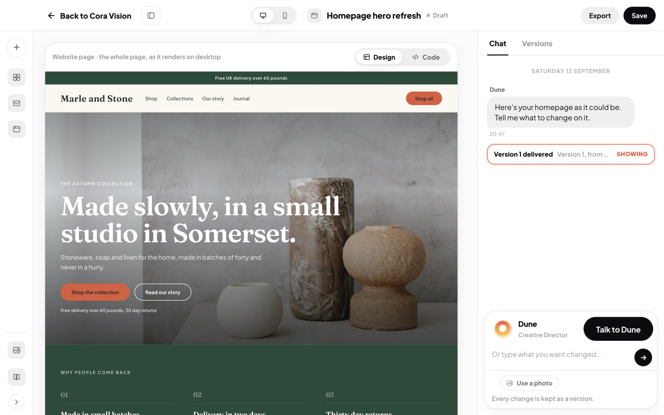The width and height of the screenshot is (664, 415).
Task: Click Shop nav link in preview
Action: coord(151,99)
